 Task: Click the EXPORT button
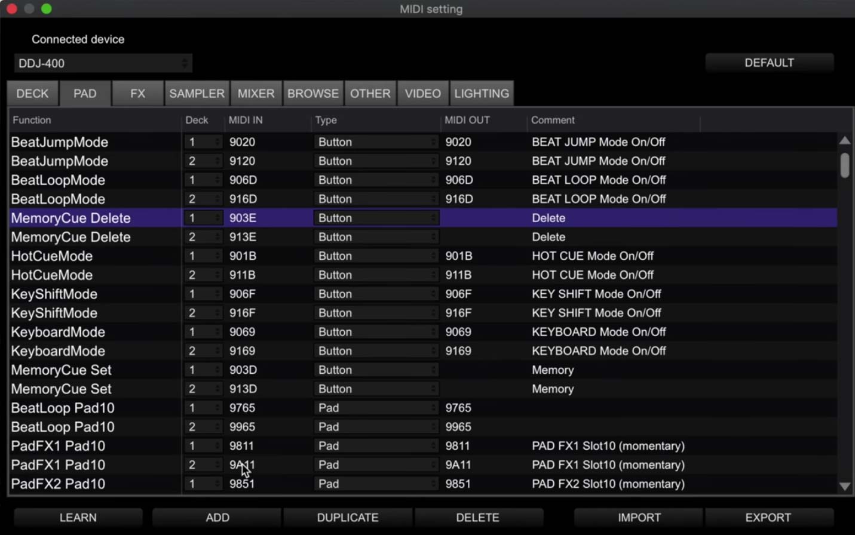click(768, 518)
